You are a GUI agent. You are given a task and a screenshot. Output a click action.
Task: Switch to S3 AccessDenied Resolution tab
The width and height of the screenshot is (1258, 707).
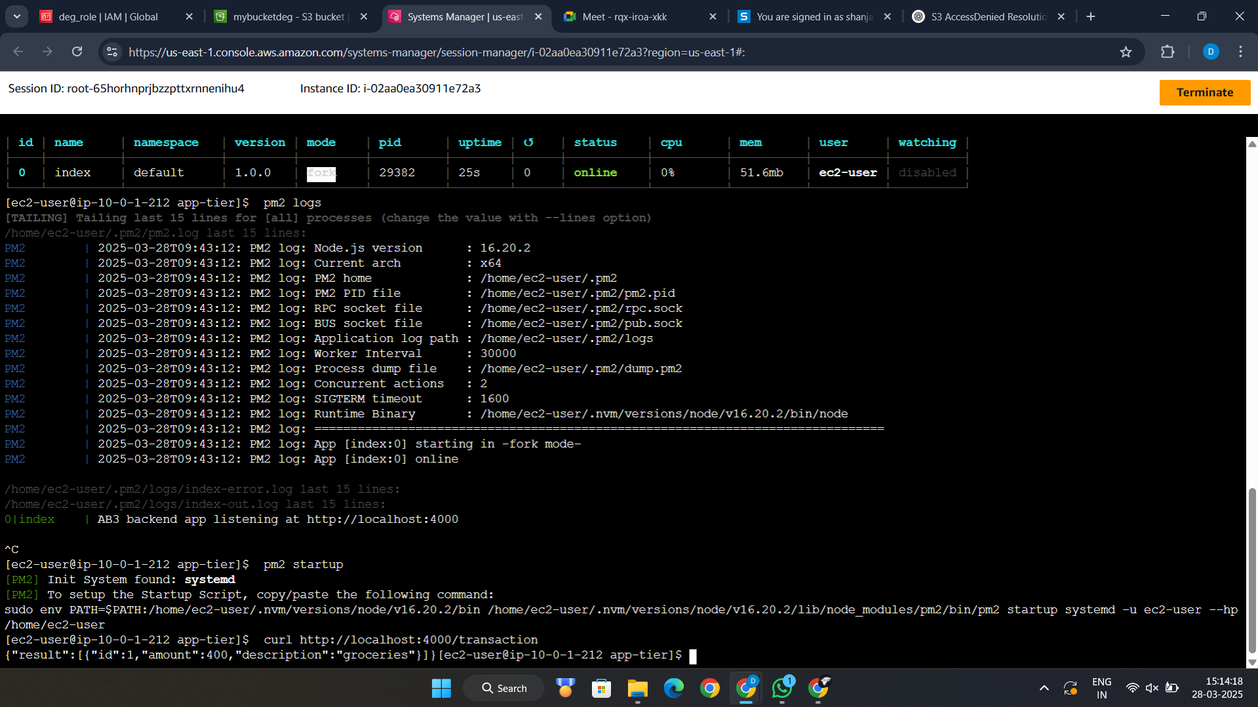pos(988,17)
